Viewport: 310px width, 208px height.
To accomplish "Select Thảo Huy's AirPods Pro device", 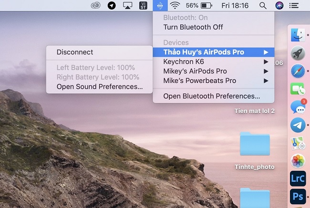I will click(x=213, y=52).
